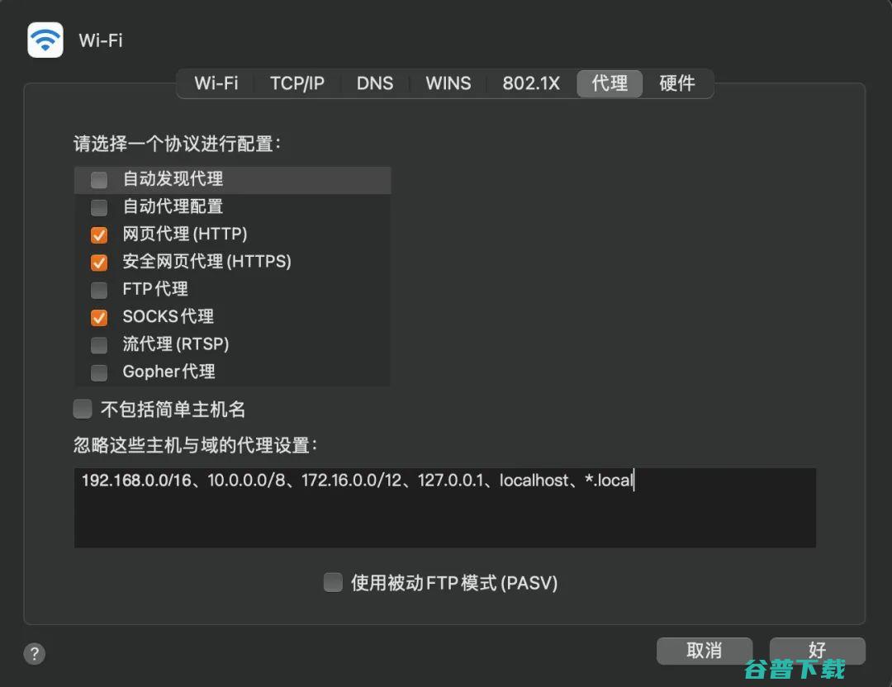Select 网页代理 (HTTP) protocol row label
The height and width of the screenshot is (687, 892).
pos(185,234)
